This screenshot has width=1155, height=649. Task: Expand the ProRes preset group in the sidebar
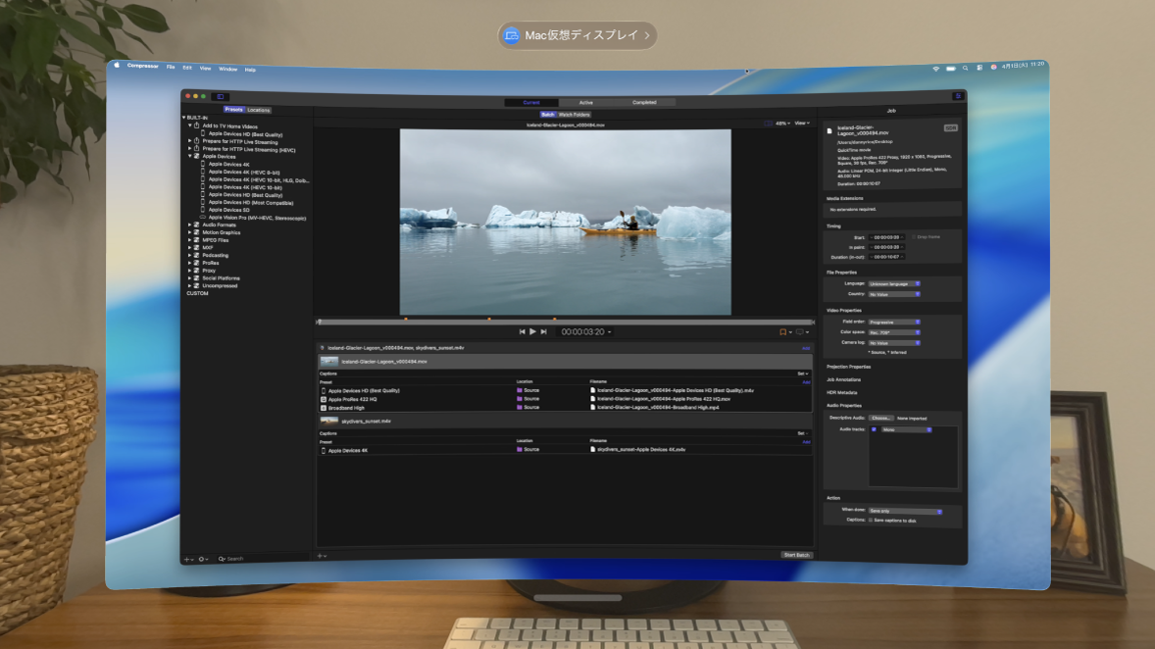(190, 264)
